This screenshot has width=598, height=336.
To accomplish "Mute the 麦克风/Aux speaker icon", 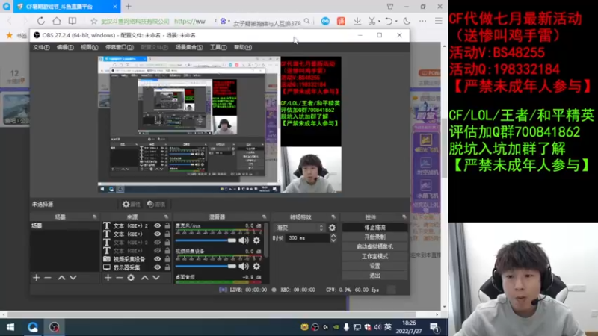I will click(x=244, y=240).
